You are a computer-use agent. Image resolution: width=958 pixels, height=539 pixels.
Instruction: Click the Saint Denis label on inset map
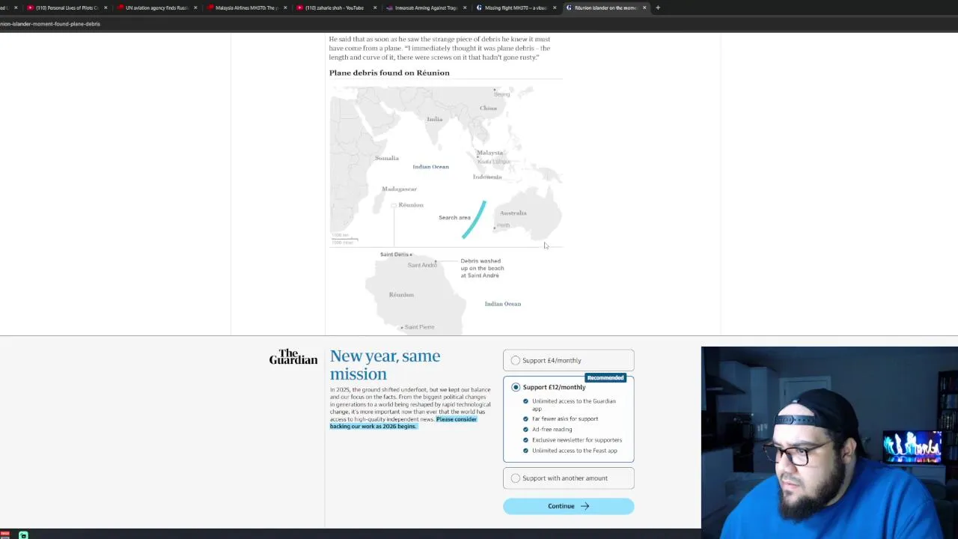tap(394, 255)
